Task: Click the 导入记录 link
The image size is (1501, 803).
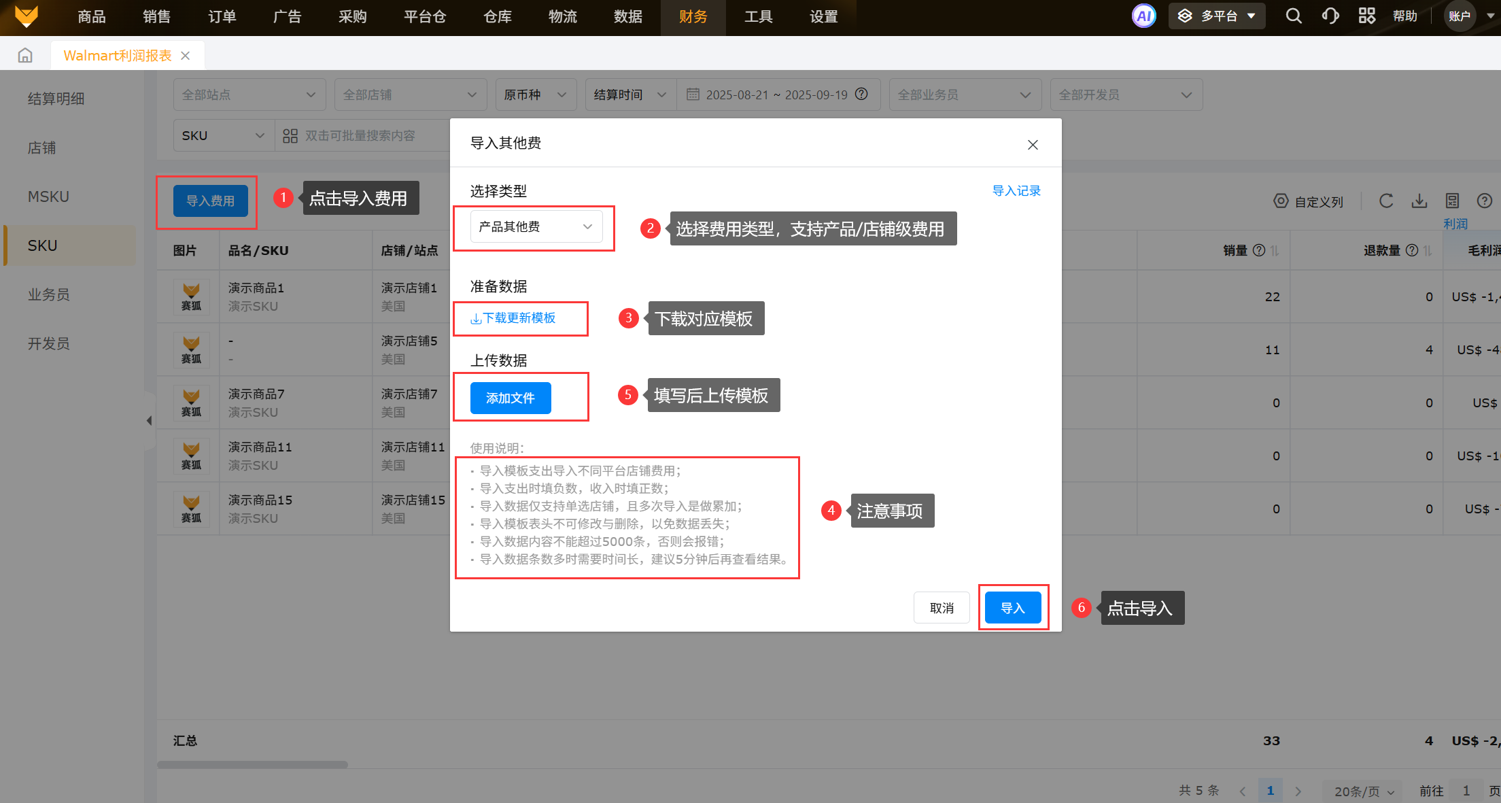Action: click(1016, 191)
